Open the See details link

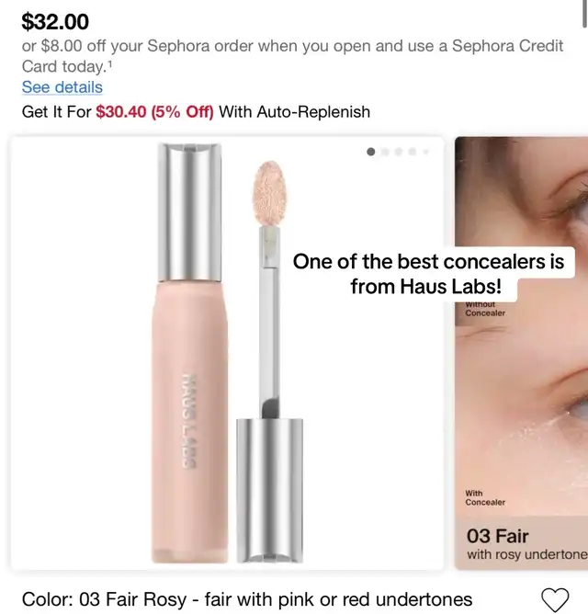(62, 87)
